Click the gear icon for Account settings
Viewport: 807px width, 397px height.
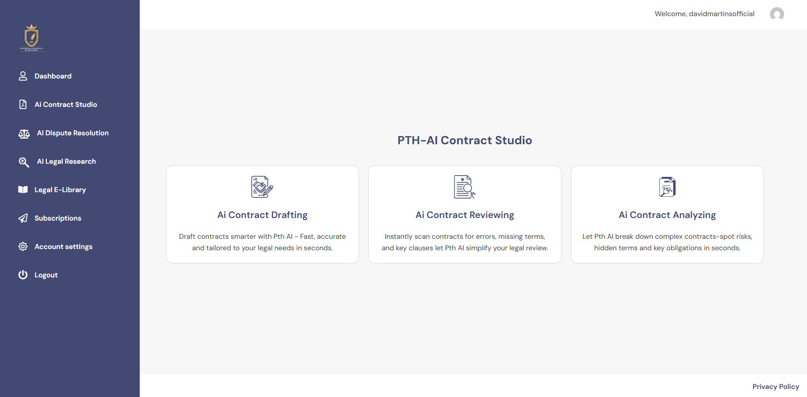click(23, 246)
